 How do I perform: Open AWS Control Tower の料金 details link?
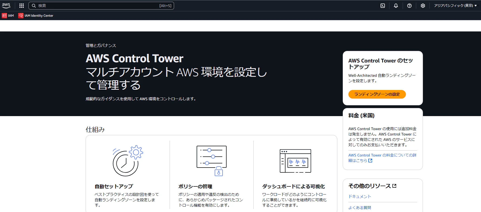382,158
